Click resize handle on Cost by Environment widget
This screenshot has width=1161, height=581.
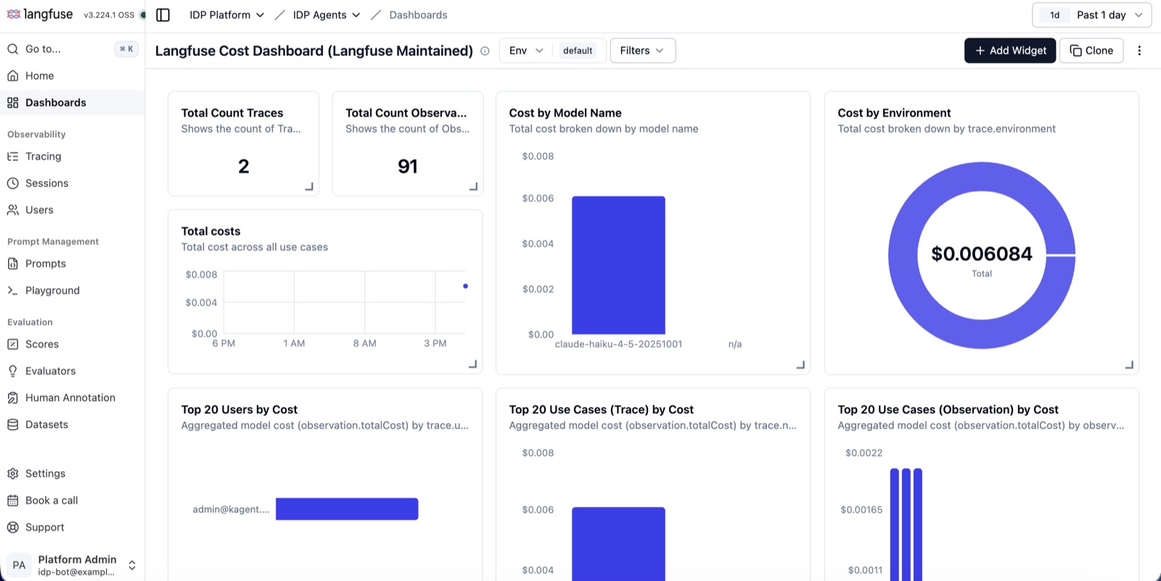point(1129,365)
